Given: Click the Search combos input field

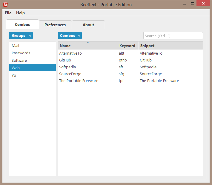Looking at the screenshot, I should click(173, 36).
